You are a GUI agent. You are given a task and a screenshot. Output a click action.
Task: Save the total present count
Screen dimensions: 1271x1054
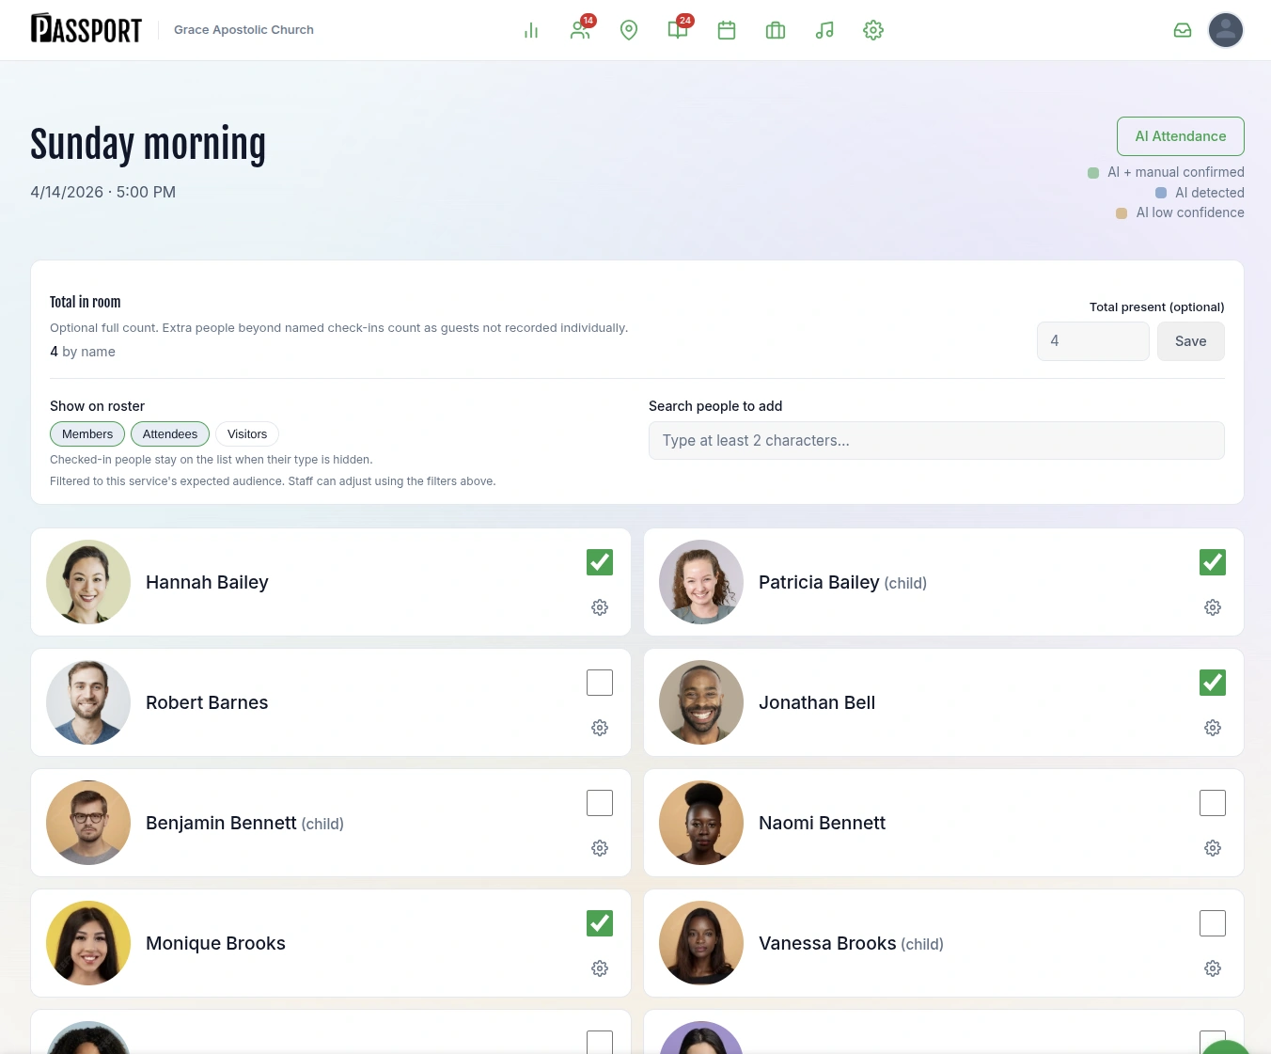tap(1191, 341)
